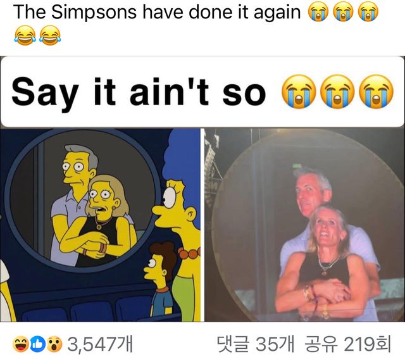The height and width of the screenshot is (364, 405).
Task: Click the Wow surprised reaction icon
Action: pyautogui.click(x=54, y=344)
